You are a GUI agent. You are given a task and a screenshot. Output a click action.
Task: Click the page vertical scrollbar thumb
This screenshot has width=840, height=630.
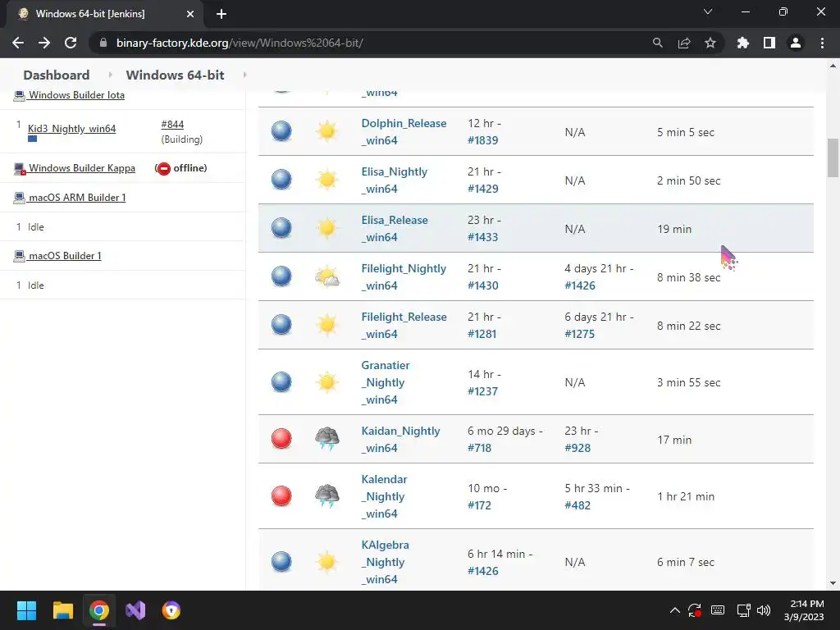click(x=833, y=157)
